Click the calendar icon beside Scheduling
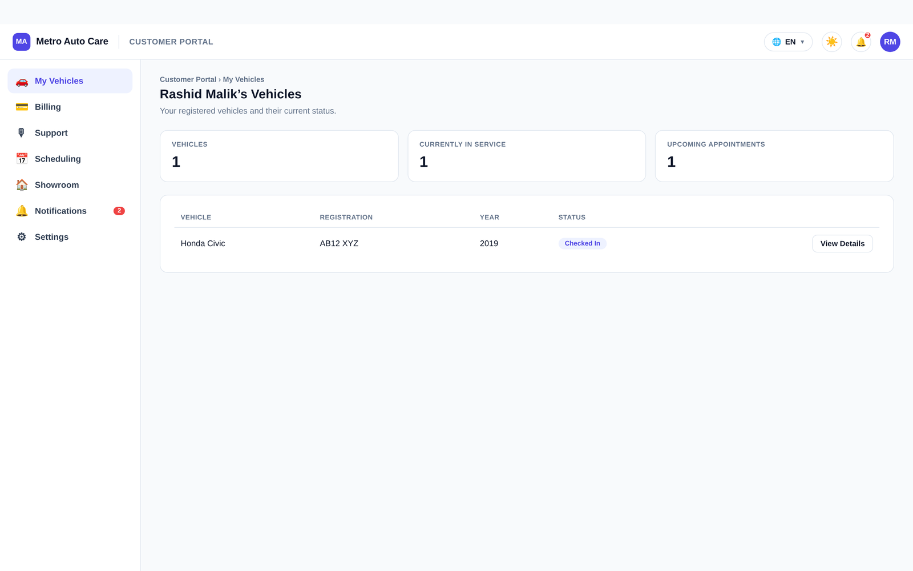913x571 pixels. (x=22, y=159)
